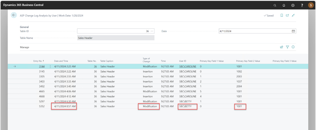The height and width of the screenshot is (130, 316).
Task: Click 1001 key value in row 5352
Action: click(x=239, y=106)
